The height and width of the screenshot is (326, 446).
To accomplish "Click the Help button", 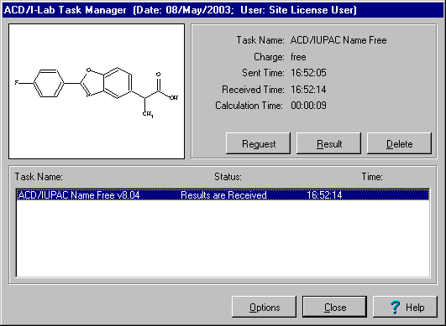I will pyautogui.click(x=406, y=307).
